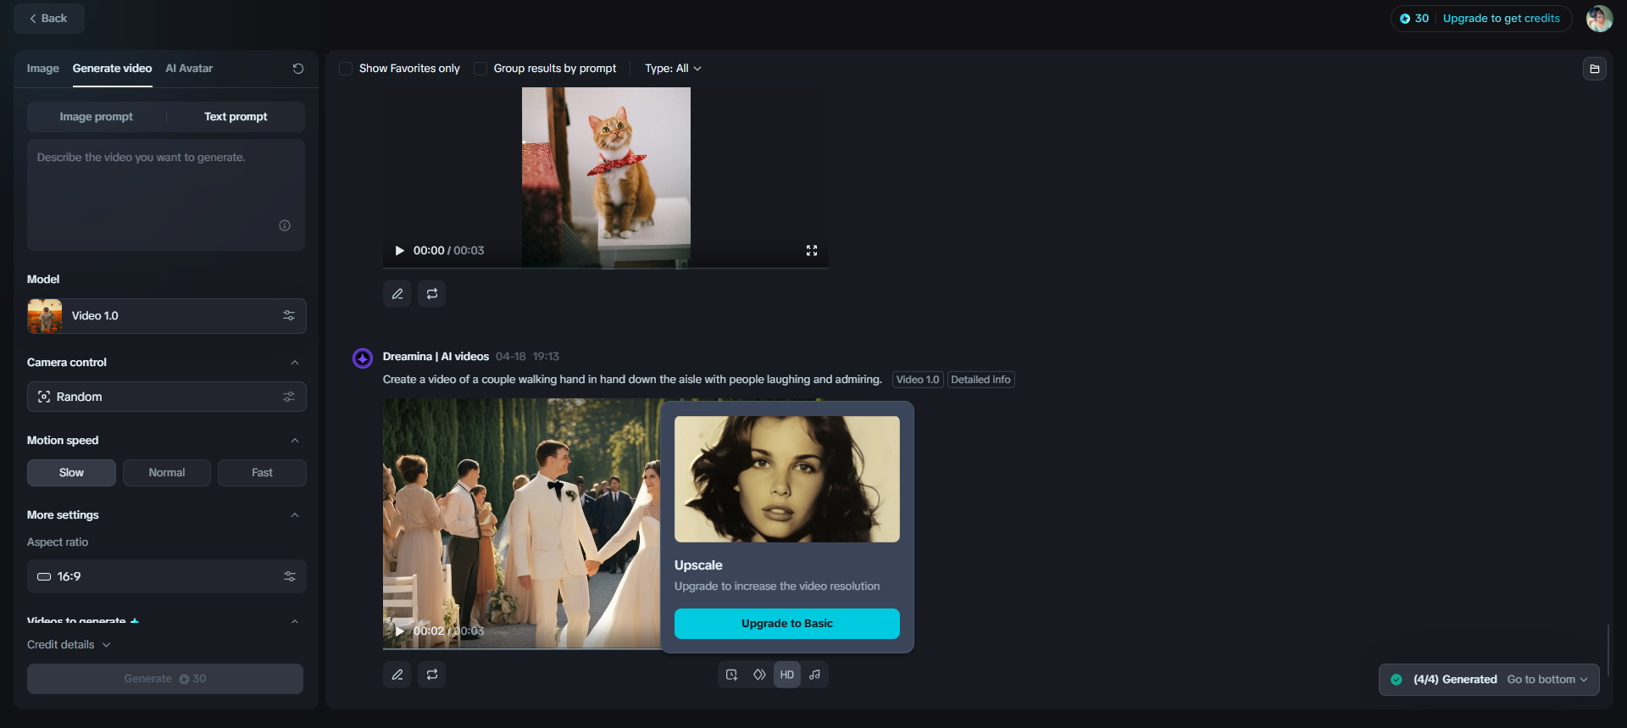The width and height of the screenshot is (1627, 728).
Task: Open the Type: All filter dropdown
Action: click(x=673, y=69)
